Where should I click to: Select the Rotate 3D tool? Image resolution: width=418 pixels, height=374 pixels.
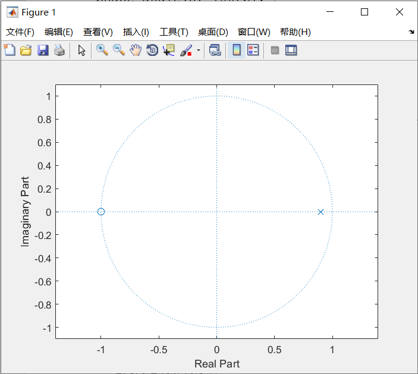[152, 50]
